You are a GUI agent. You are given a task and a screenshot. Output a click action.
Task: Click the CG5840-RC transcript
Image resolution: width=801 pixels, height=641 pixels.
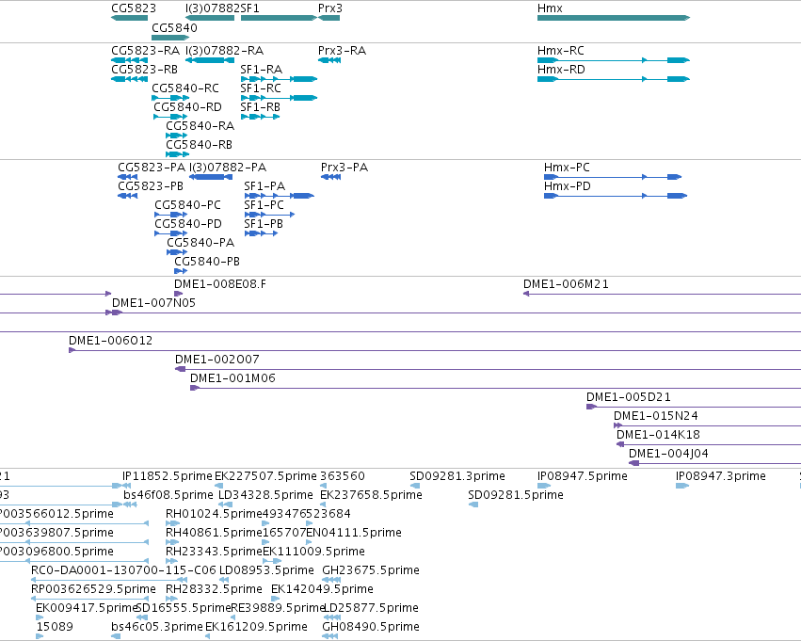(170, 98)
